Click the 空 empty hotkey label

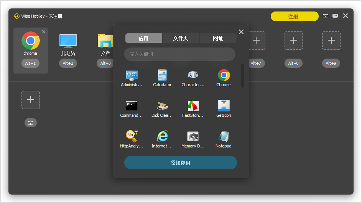click(x=31, y=123)
